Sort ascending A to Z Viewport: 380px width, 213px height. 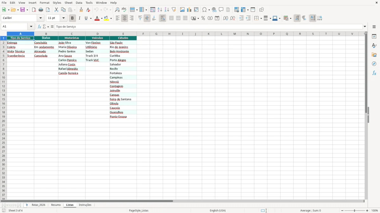(160, 10)
